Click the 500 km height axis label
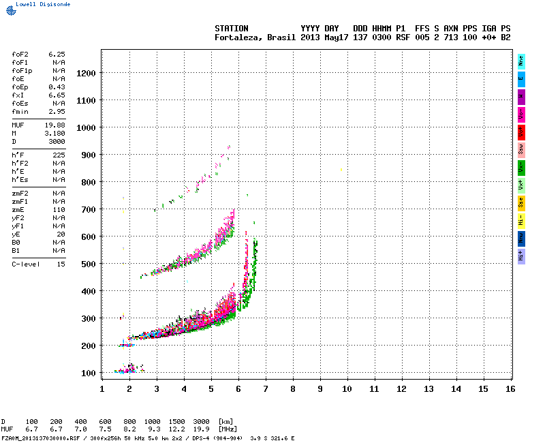The width and height of the screenshot is (545, 443). pos(89,264)
